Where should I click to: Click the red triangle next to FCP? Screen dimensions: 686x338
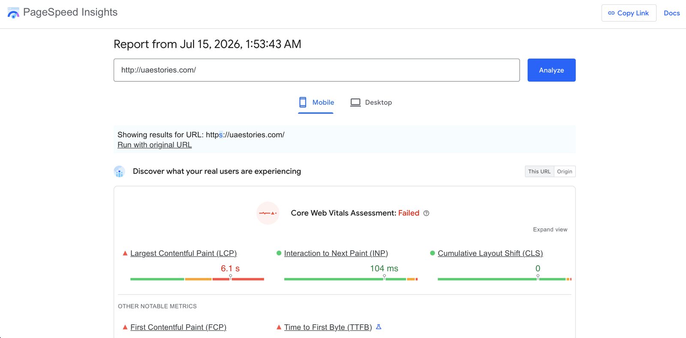point(125,327)
